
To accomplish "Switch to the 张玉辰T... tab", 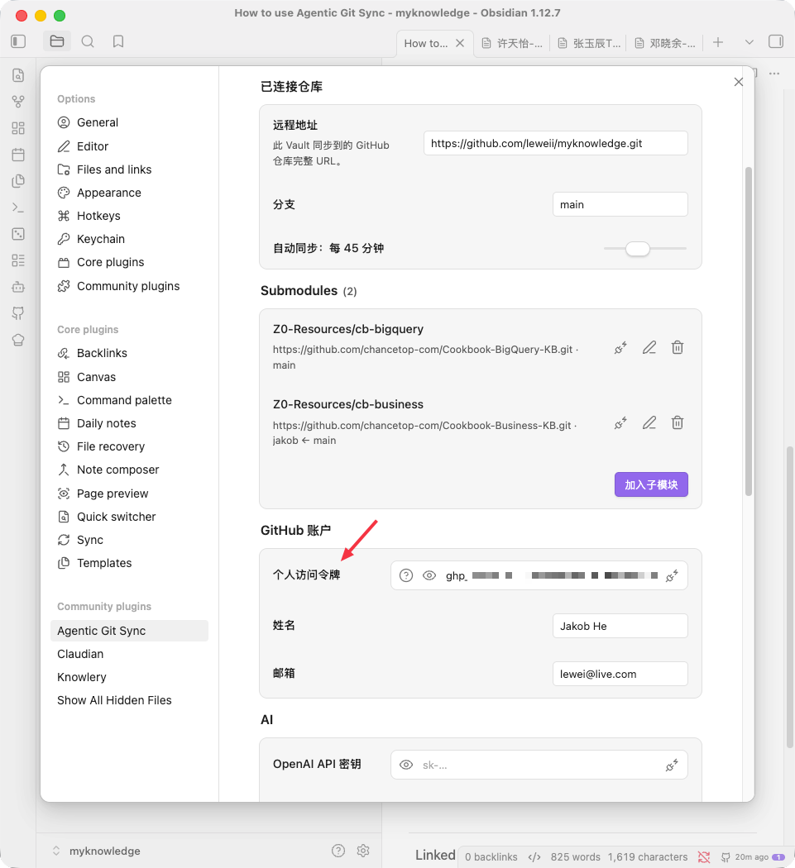I will pyautogui.click(x=588, y=43).
